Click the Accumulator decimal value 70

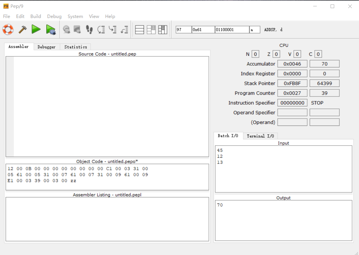(325, 64)
